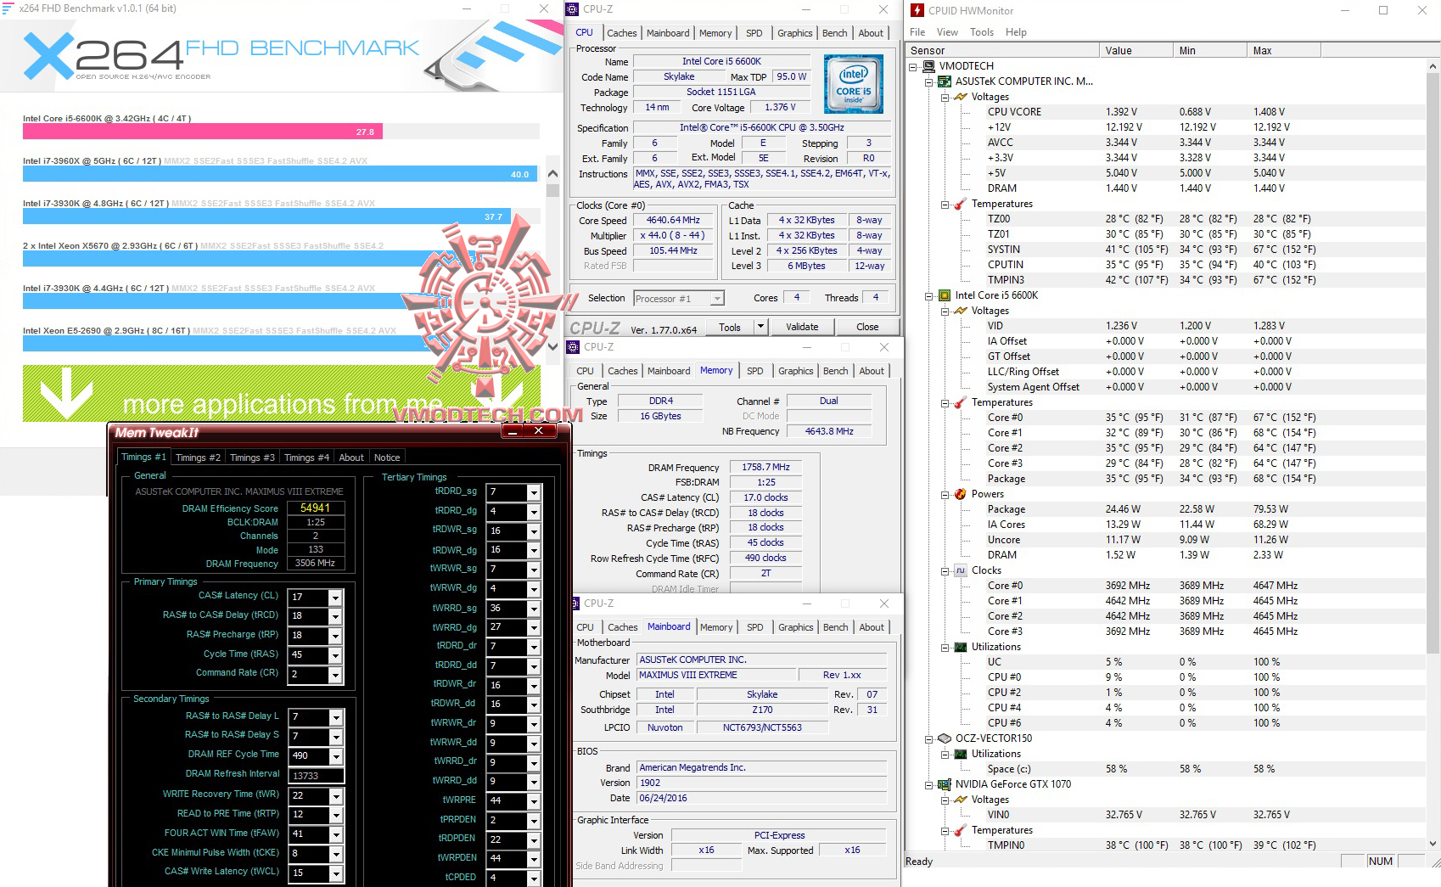Select the OCZ-VECTOR150 drive icon

pyautogui.click(x=945, y=738)
